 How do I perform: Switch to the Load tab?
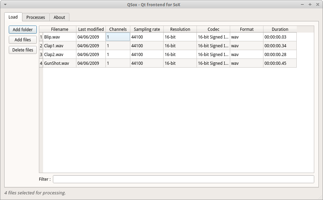click(13, 17)
